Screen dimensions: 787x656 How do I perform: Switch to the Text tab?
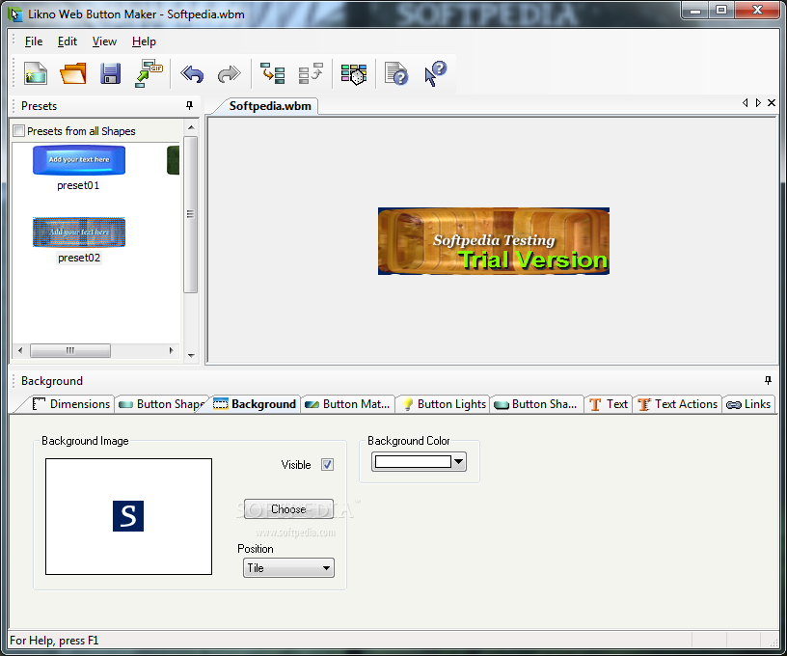pyautogui.click(x=609, y=404)
